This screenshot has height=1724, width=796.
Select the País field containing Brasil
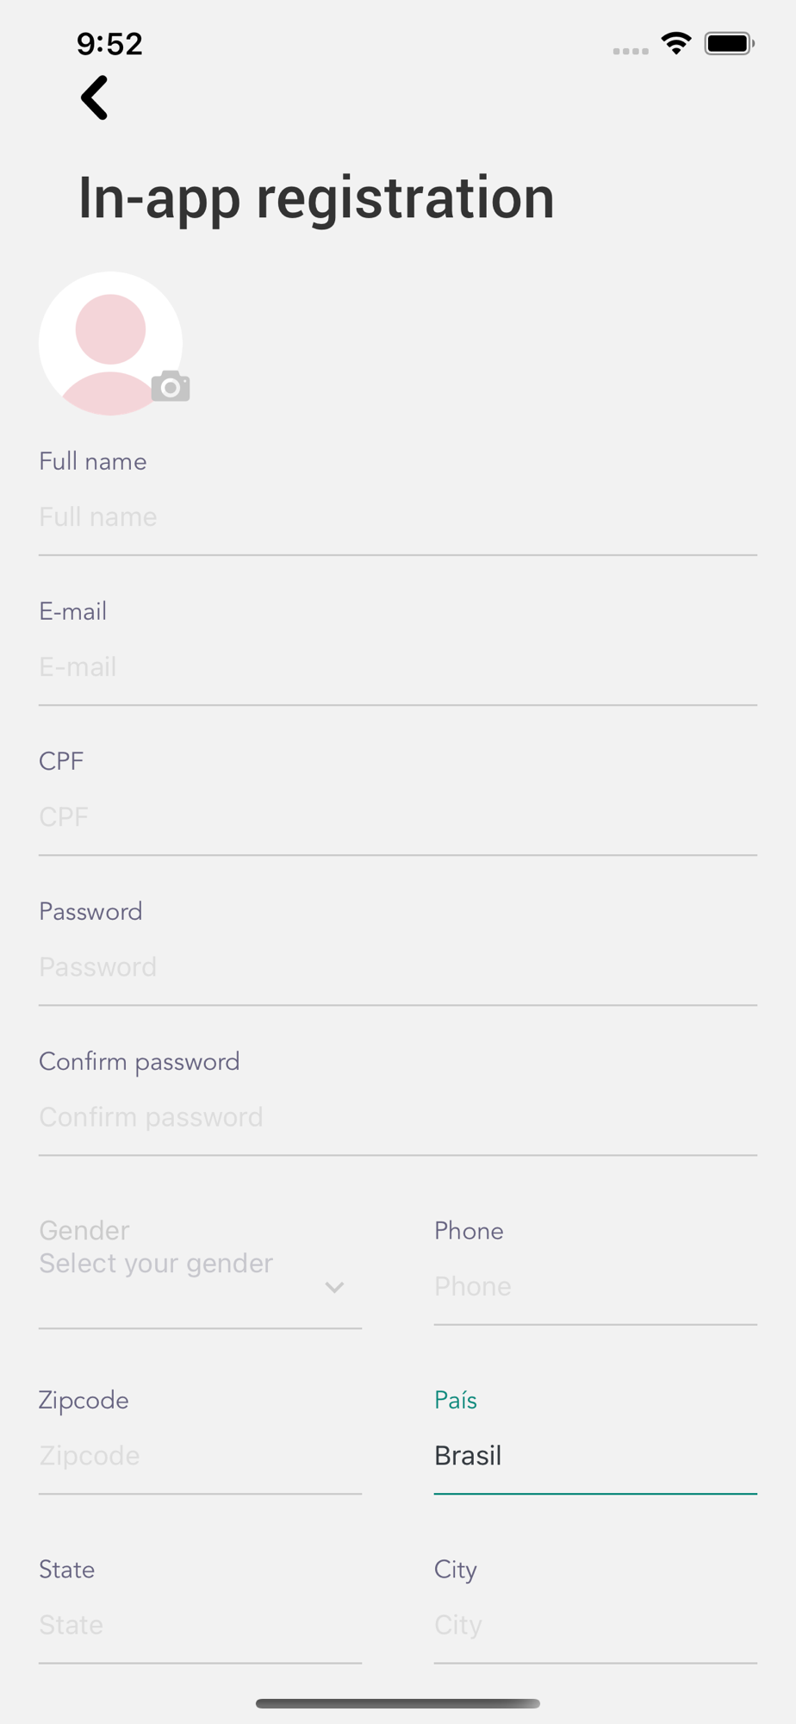(x=595, y=1456)
